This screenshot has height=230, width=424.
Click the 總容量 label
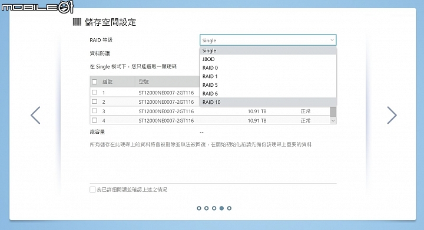[97, 132]
